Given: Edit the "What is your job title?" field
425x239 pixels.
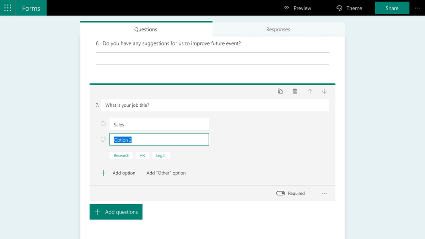Looking at the screenshot, I should pos(215,105).
